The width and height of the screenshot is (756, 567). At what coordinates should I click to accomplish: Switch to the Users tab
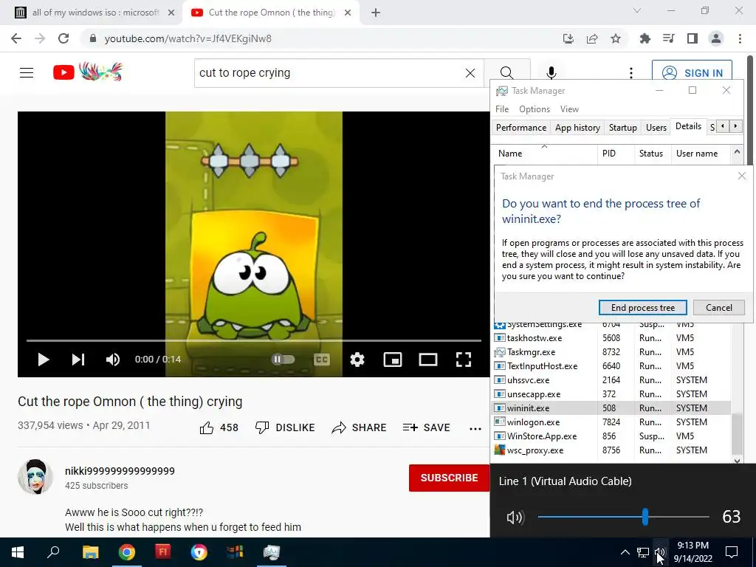pyautogui.click(x=656, y=128)
